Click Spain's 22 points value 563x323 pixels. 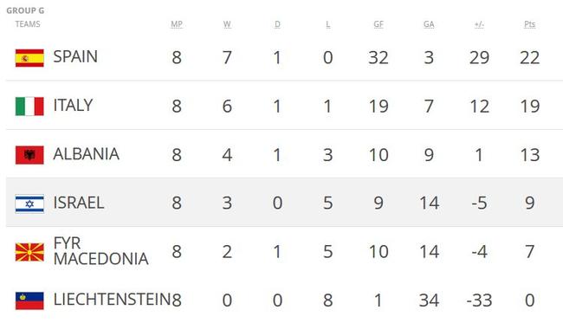[529, 58]
